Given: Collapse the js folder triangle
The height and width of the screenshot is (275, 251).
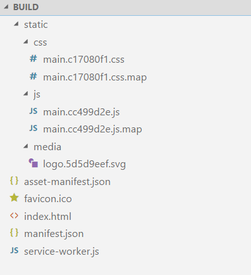Looking at the screenshot, I should (25, 94).
